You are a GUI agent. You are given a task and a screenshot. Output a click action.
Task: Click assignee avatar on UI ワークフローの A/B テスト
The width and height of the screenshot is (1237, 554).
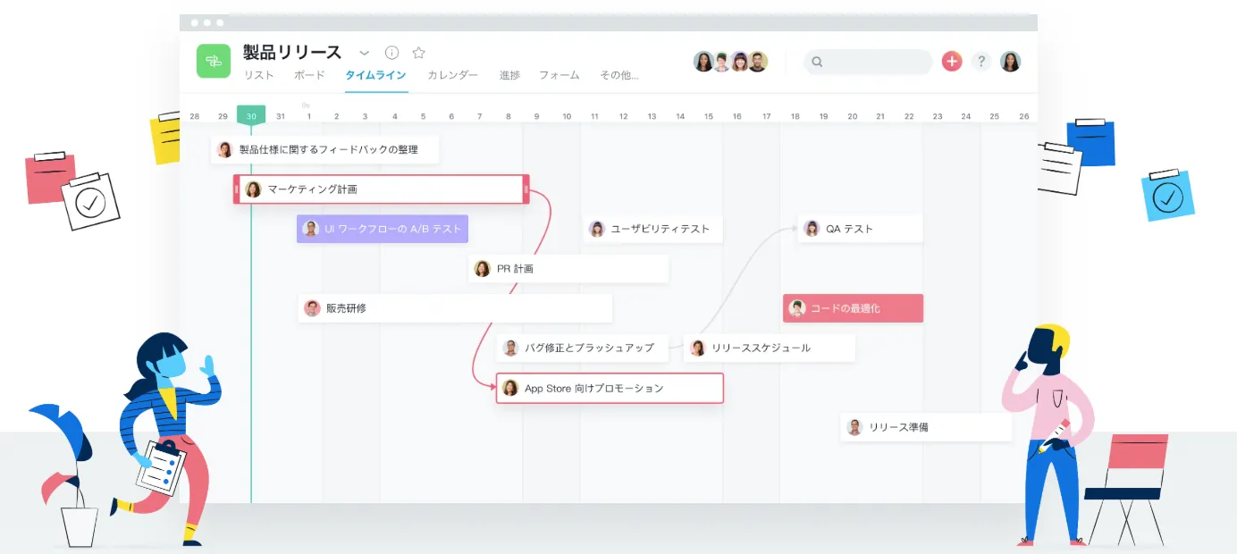pos(310,229)
